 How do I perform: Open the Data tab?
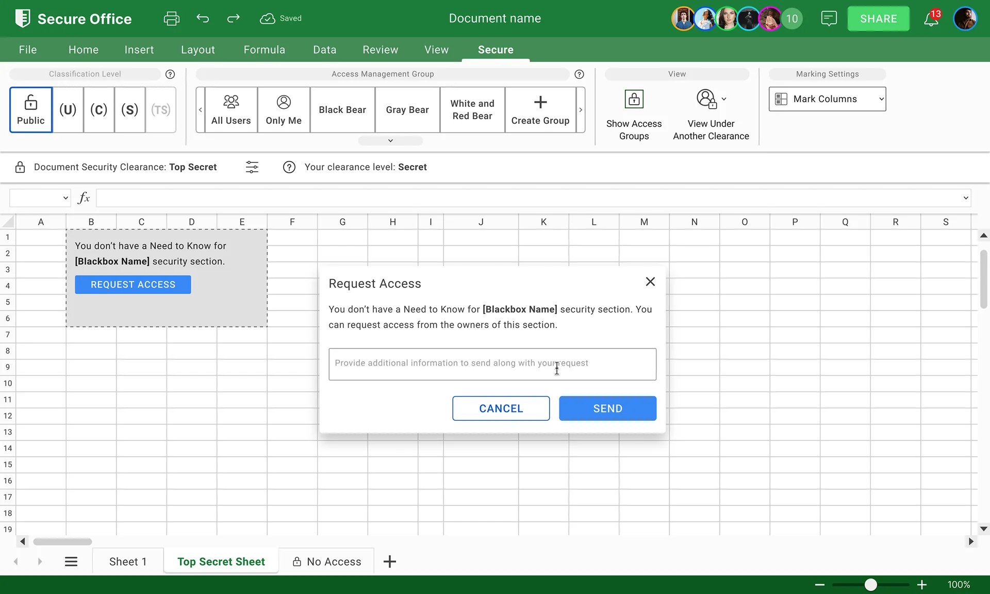pos(325,49)
